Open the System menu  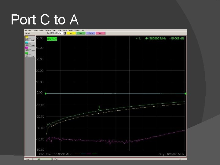[x=71, y=30]
